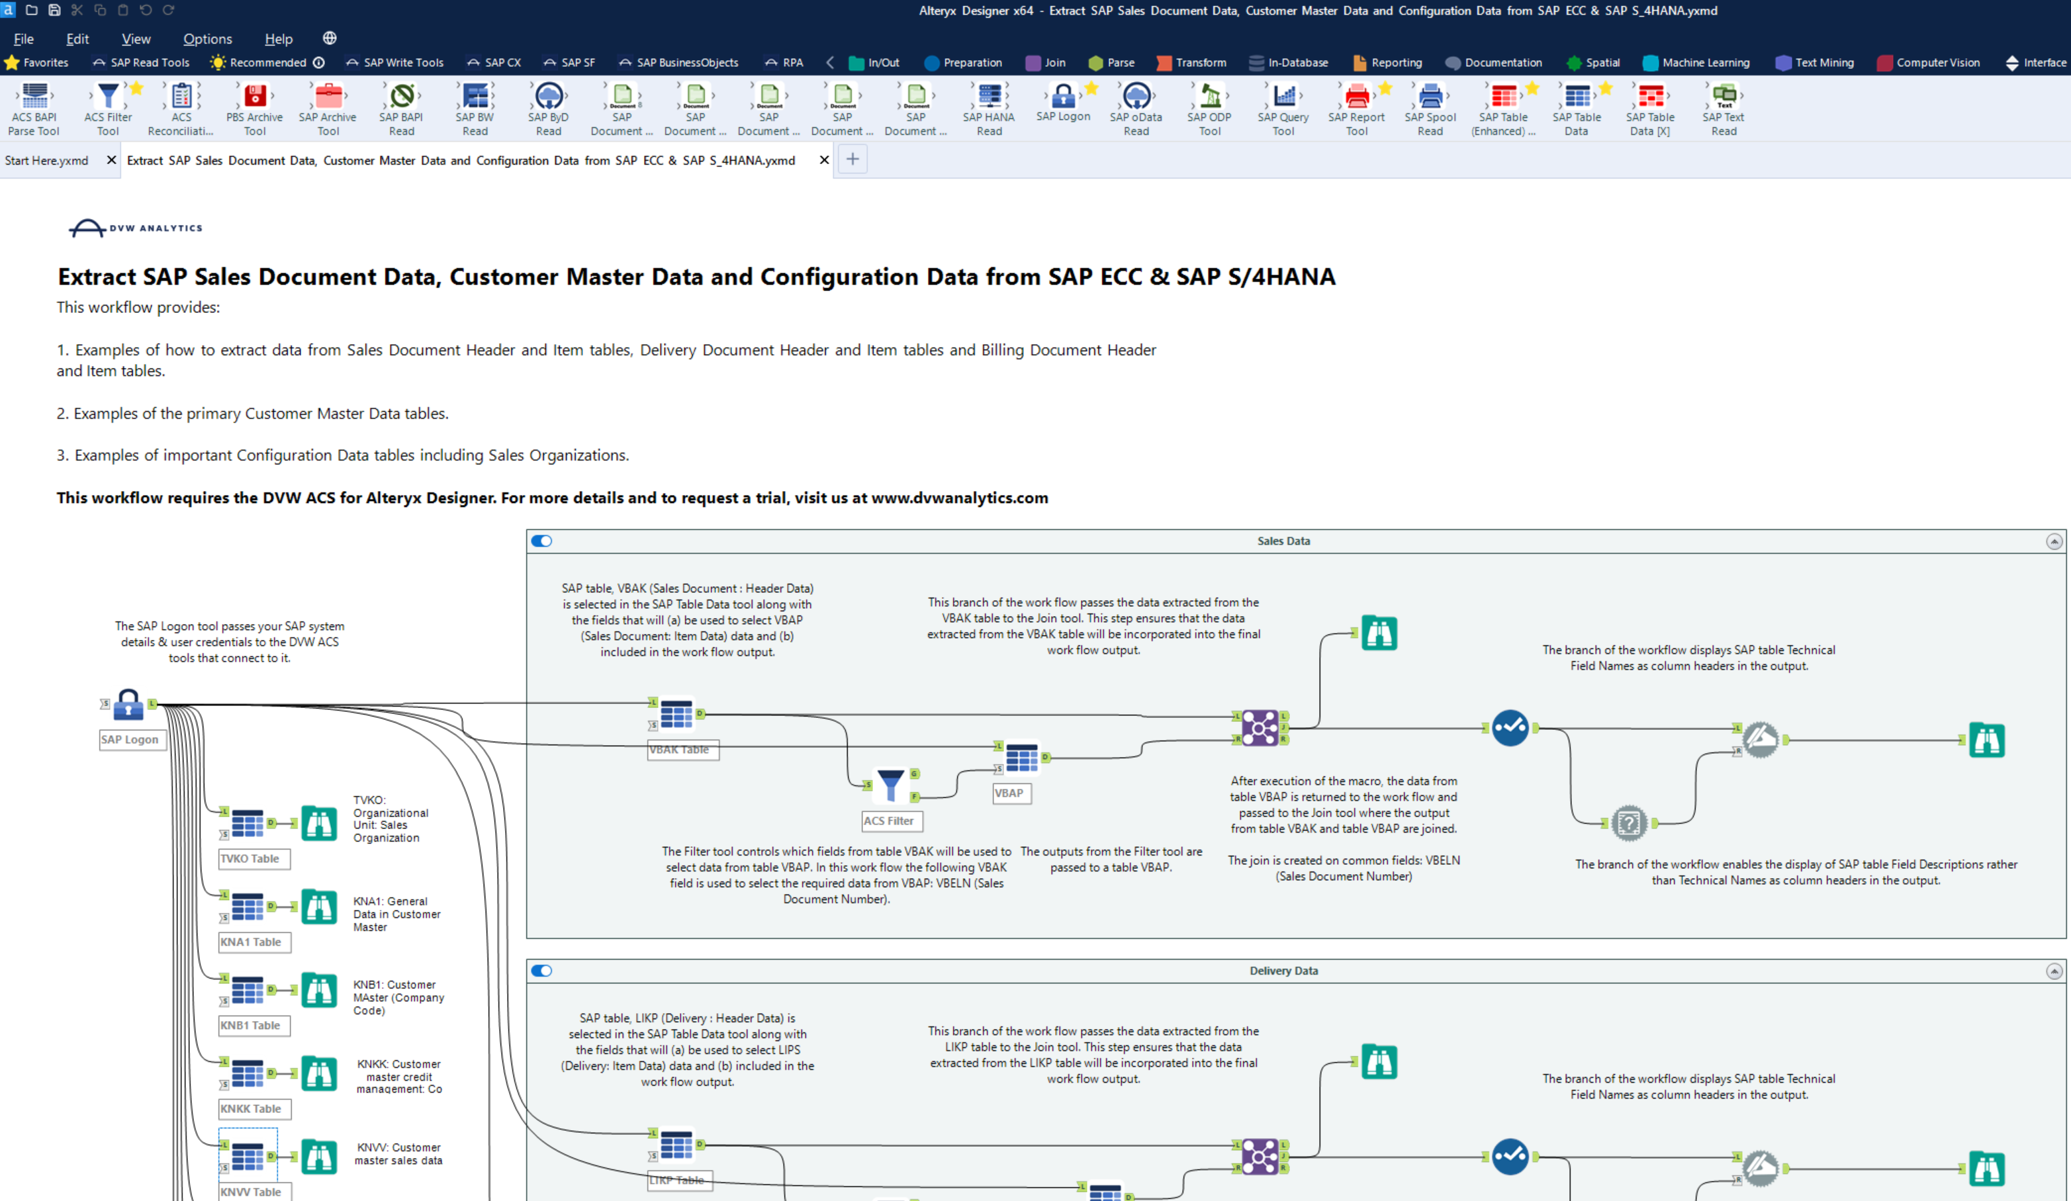Switch to the Start Here.yxmd tab
The height and width of the screenshot is (1201, 2071).
coord(46,160)
